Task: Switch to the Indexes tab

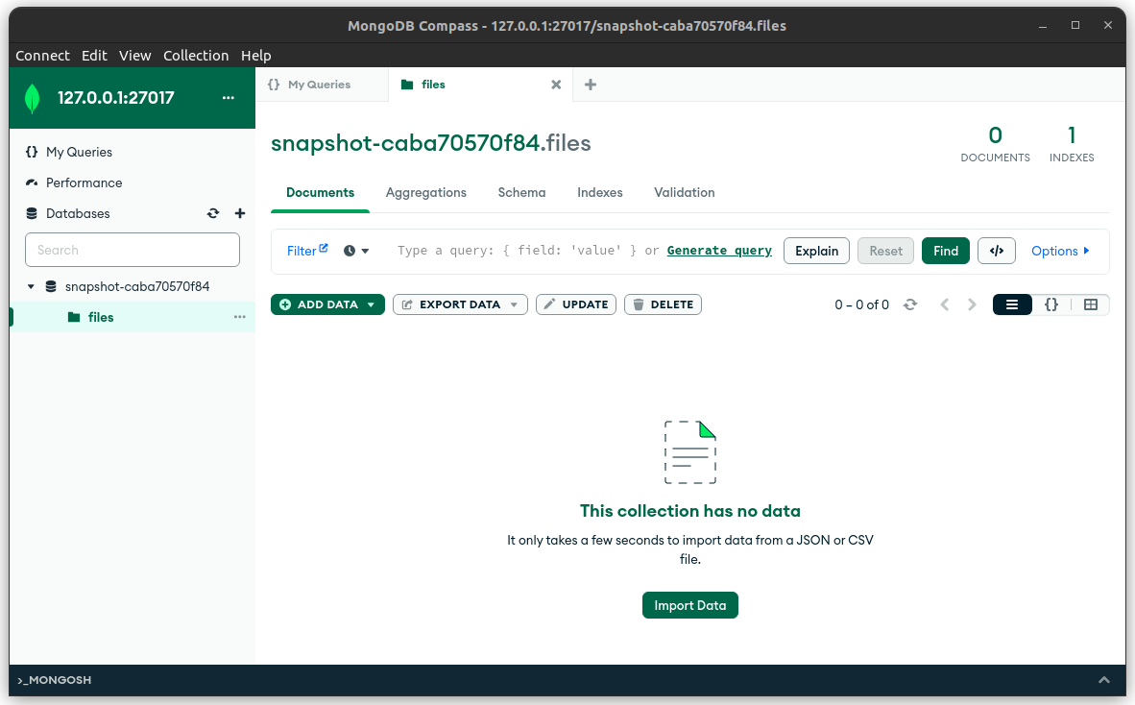Action: click(599, 192)
